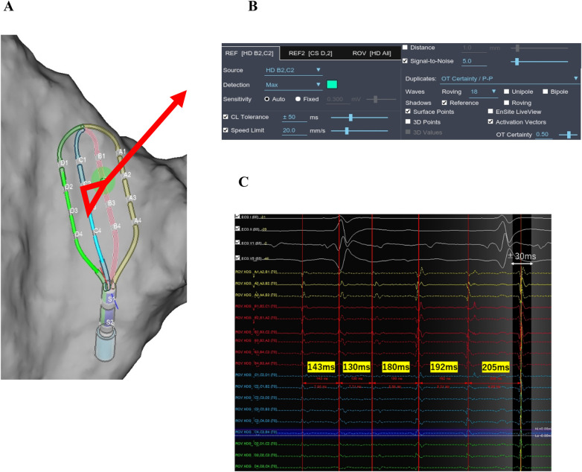This screenshot has width=582, height=472.
Task: Select electrode D4 on the catheter model
Action: tap(78, 235)
